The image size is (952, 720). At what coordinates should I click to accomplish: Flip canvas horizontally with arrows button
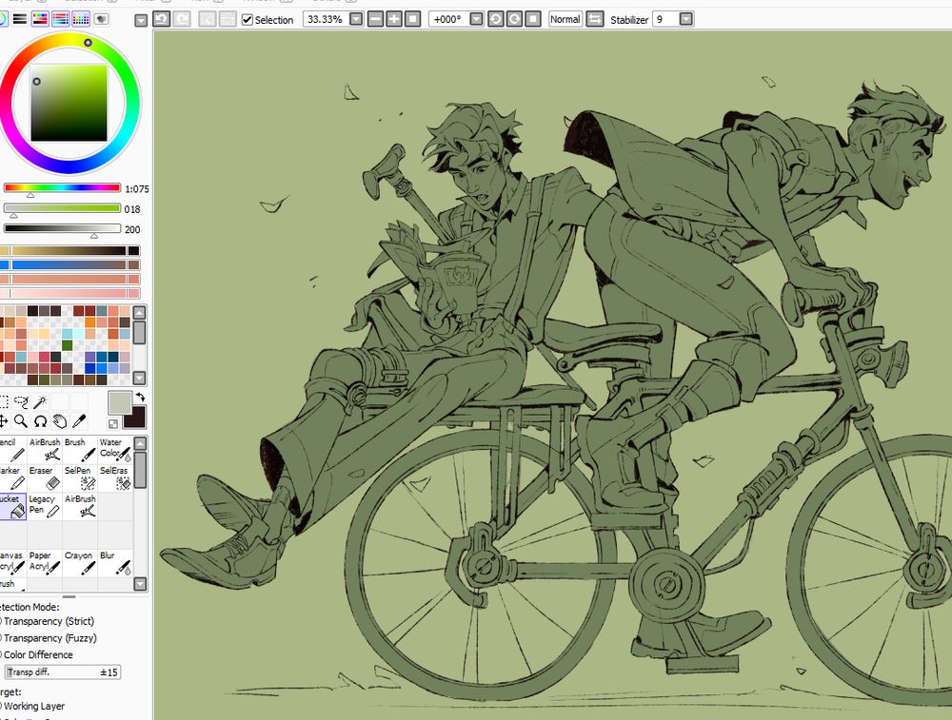pyautogui.click(x=595, y=19)
